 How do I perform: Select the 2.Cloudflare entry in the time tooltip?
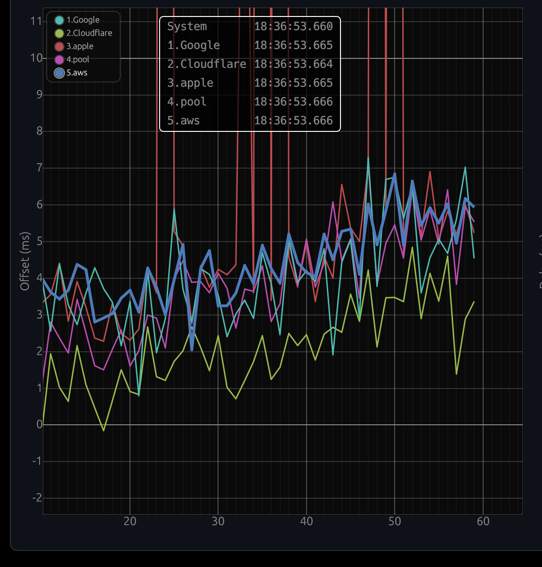(x=207, y=64)
